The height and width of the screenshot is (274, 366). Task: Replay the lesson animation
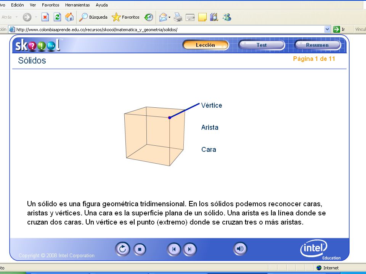(122, 249)
